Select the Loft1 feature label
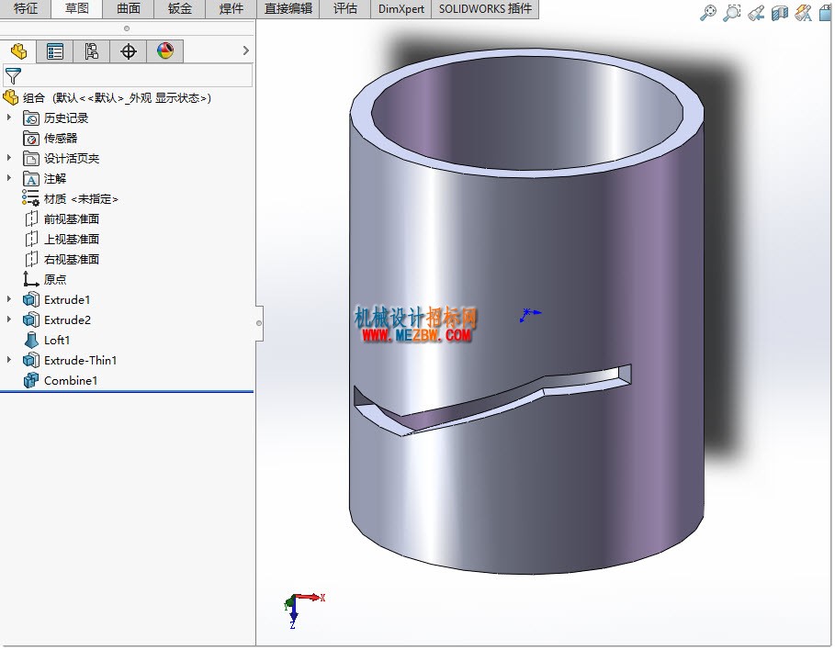The width and height of the screenshot is (835, 650). (57, 341)
